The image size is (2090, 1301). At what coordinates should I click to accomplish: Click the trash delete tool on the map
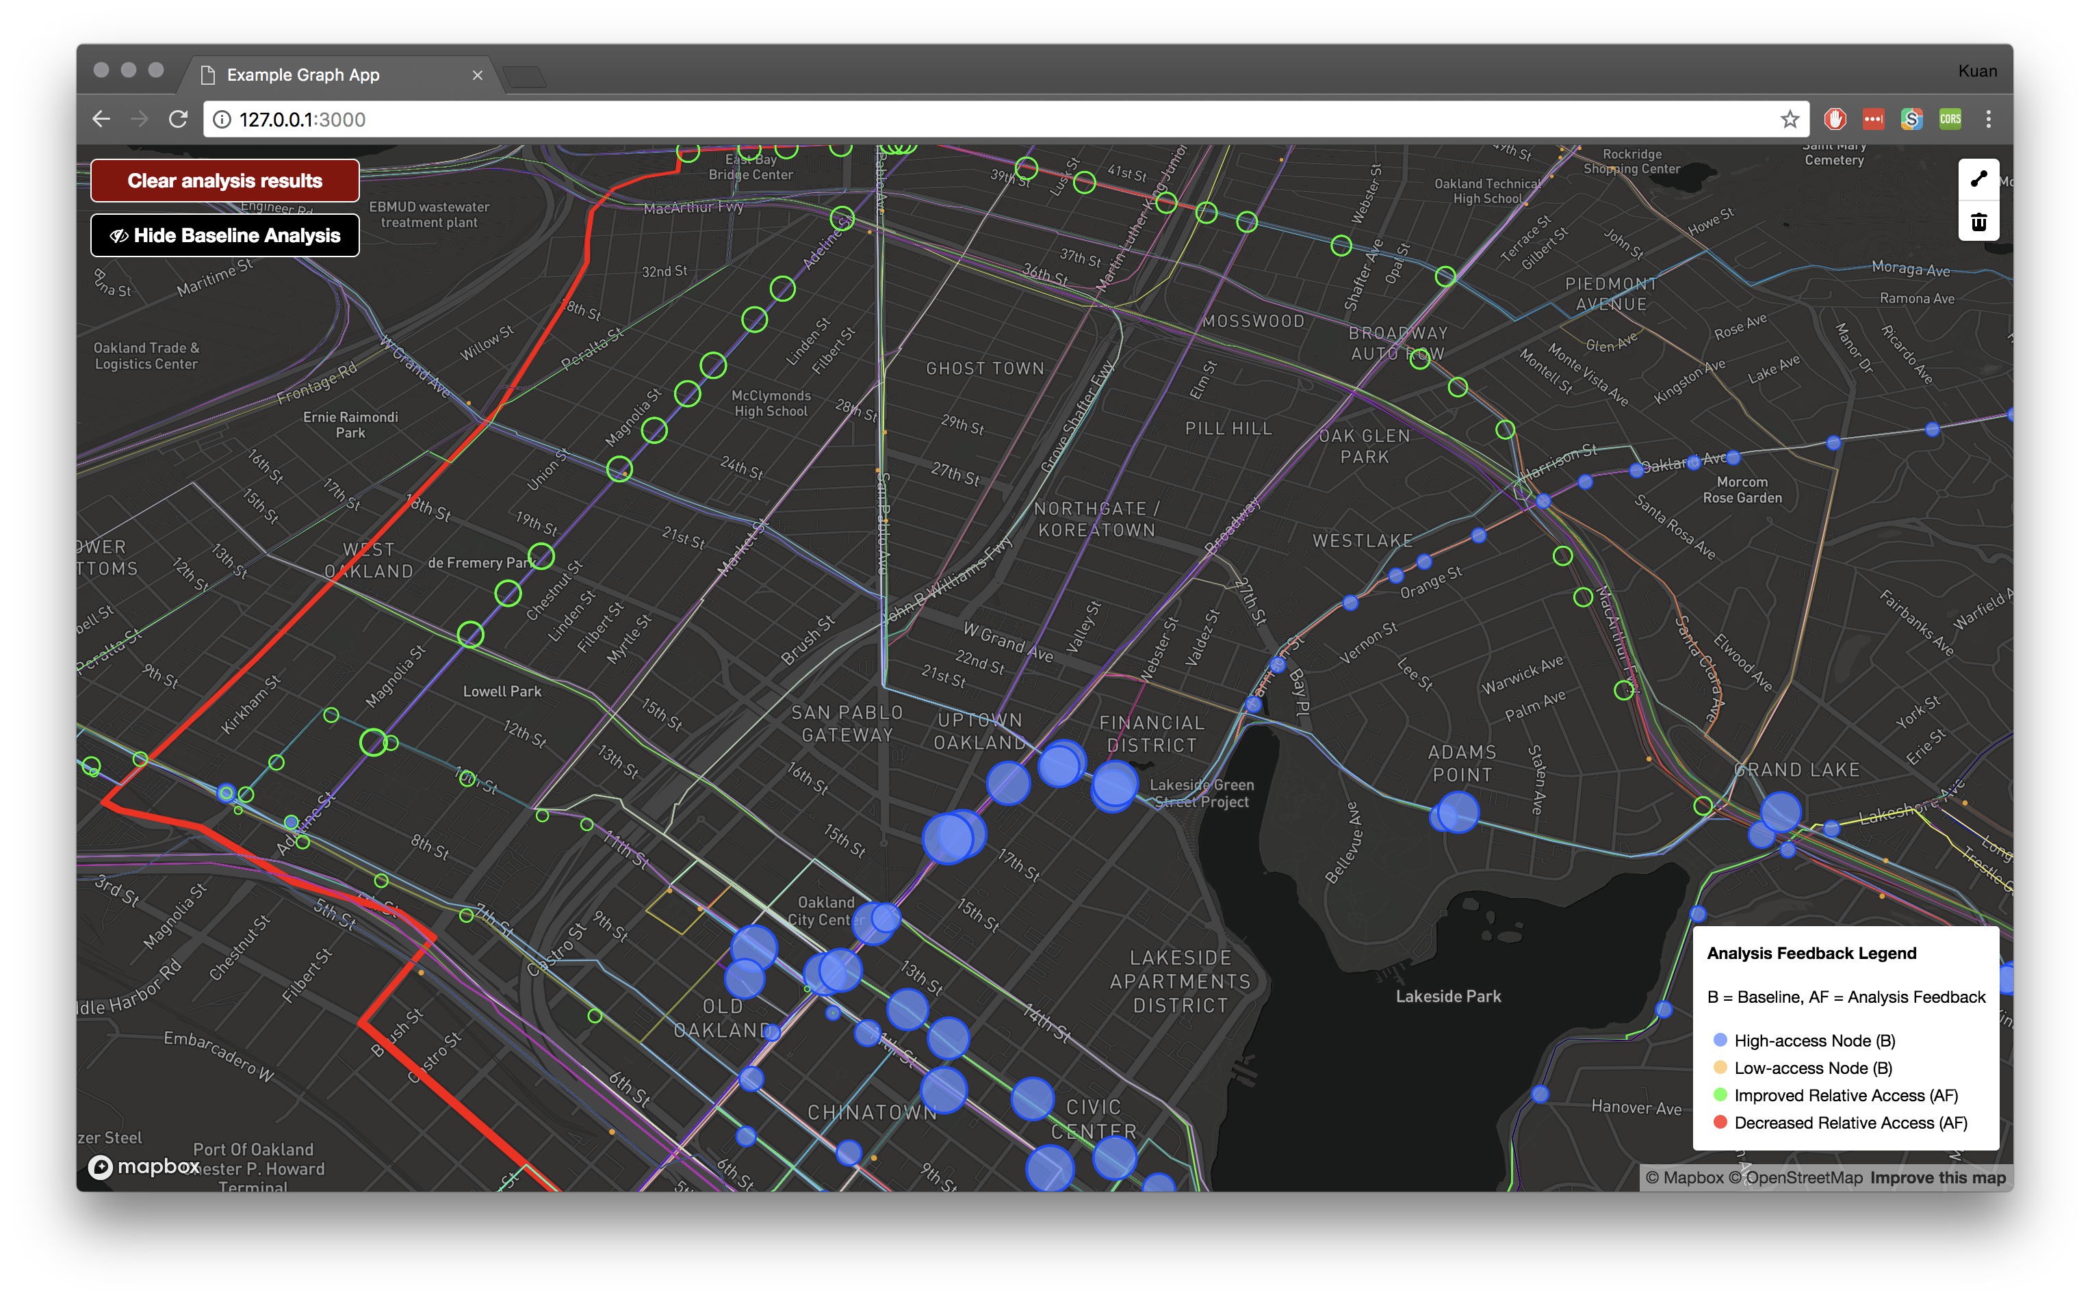click(1978, 222)
